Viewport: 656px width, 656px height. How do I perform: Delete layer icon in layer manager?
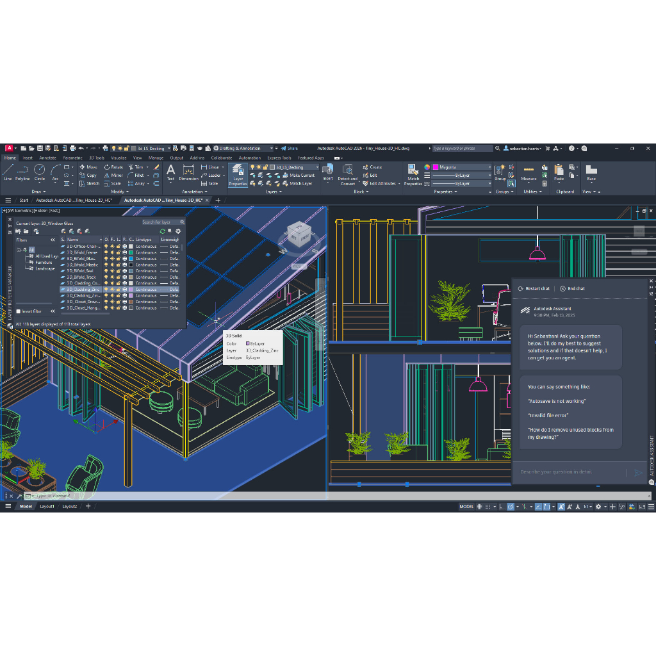pos(79,231)
